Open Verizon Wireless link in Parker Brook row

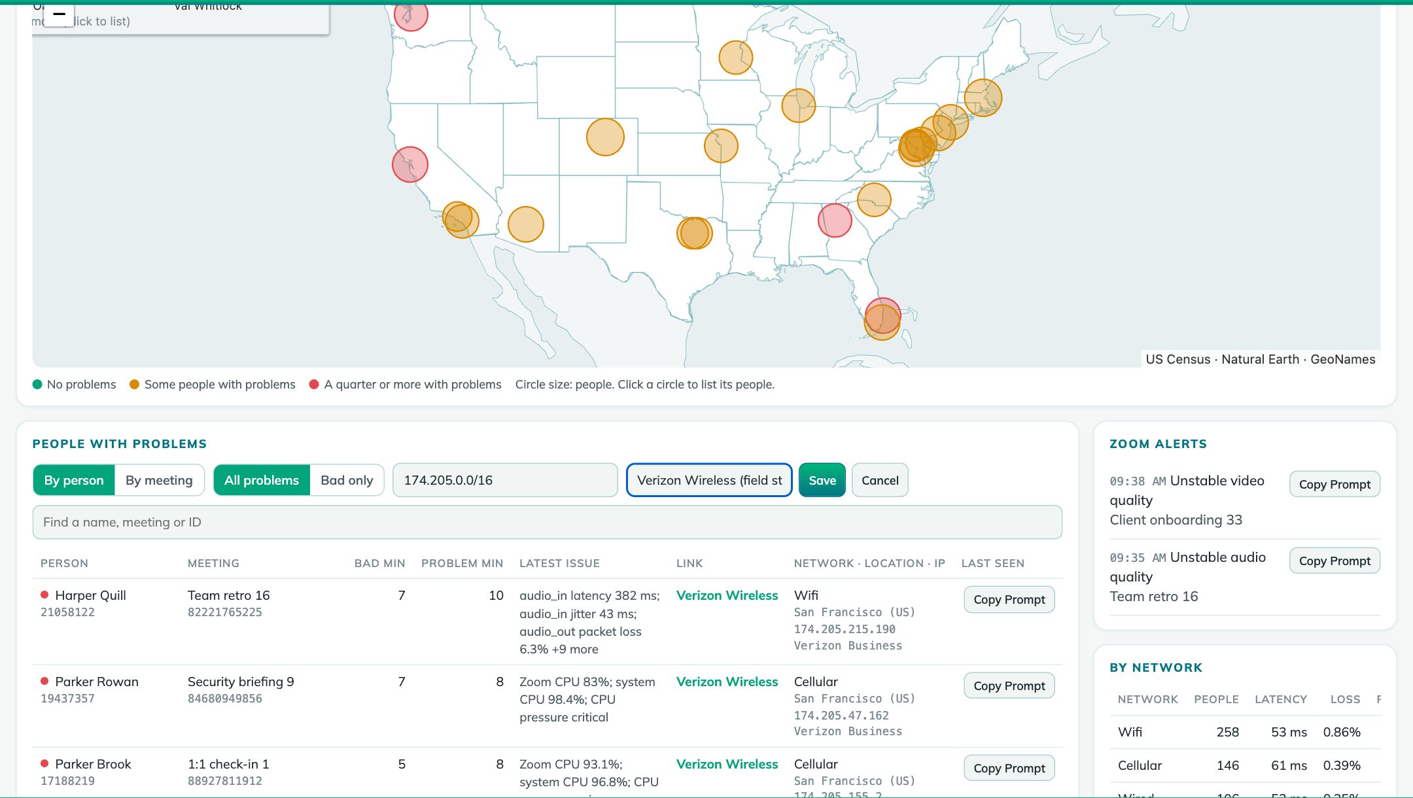click(x=727, y=764)
